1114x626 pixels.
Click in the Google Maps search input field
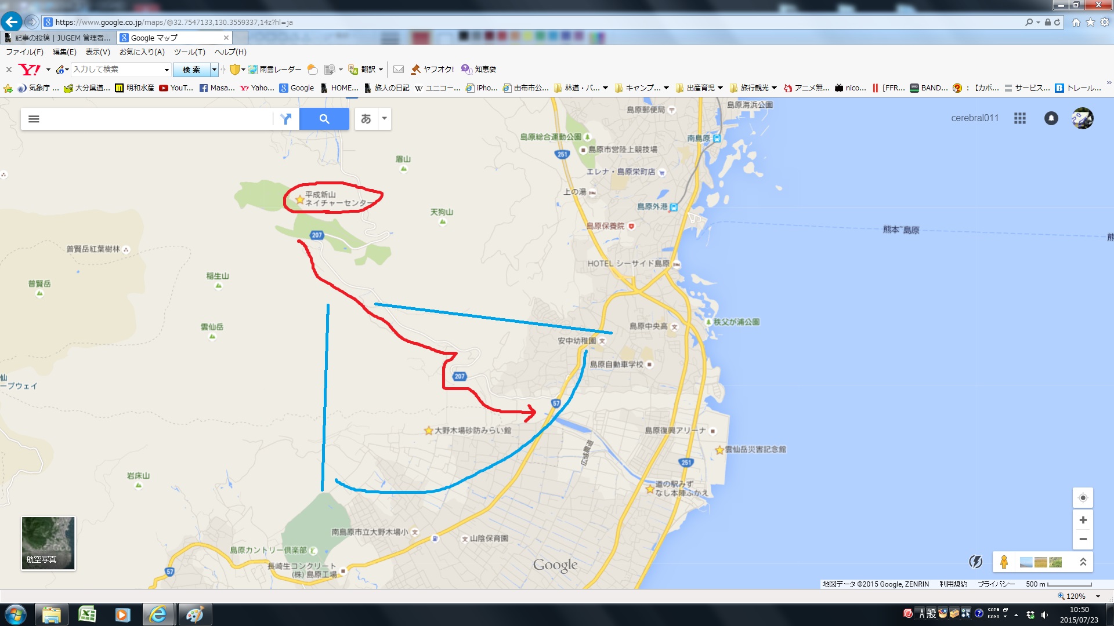pos(157,119)
